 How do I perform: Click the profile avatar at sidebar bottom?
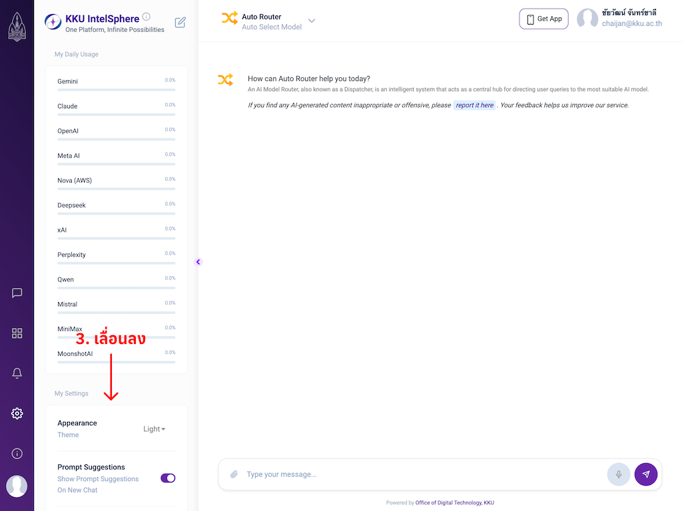(17, 486)
